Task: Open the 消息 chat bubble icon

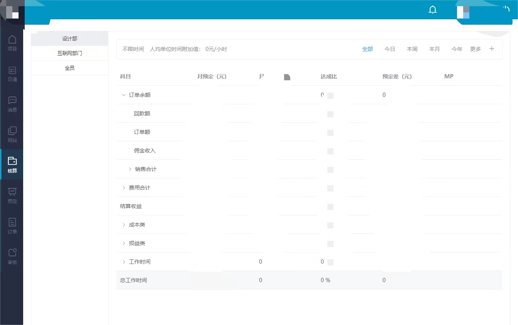Action: coord(12,100)
